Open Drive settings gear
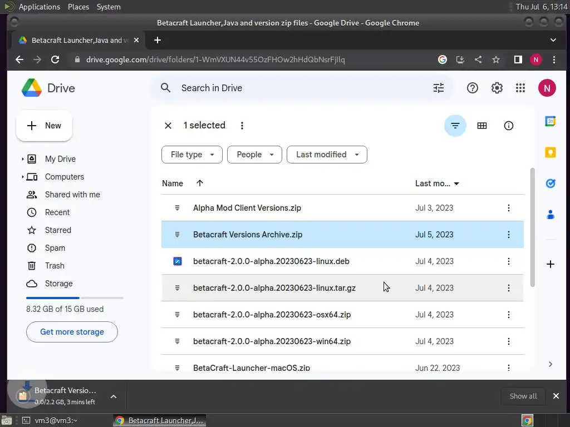The height and width of the screenshot is (427, 570). point(497,88)
